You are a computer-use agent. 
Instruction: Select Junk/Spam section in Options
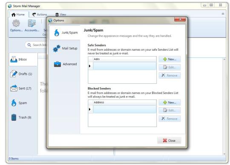(65, 32)
